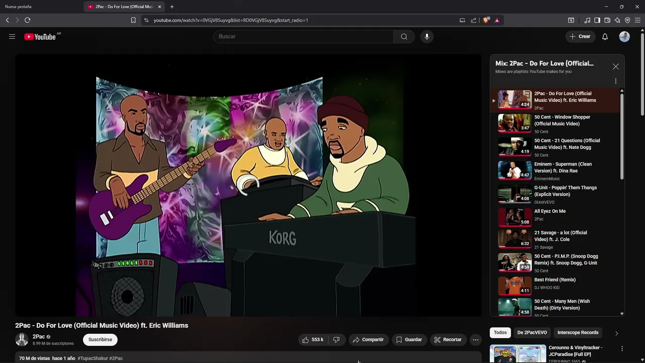Image resolution: width=645 pixels, height=363 pixels.
Task: Play 50 Cent - 21 Questions thumbnail
Action: 515,146
